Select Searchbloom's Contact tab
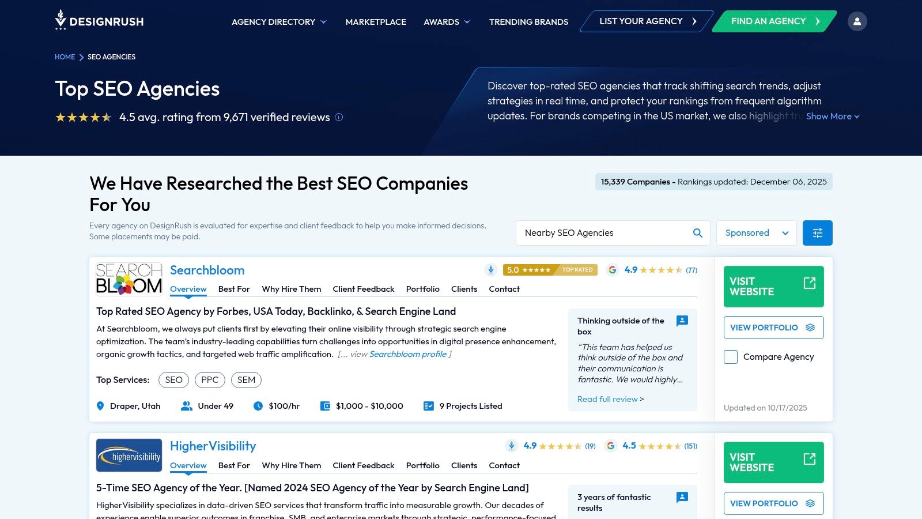This screenshot has width=922, height=519. (504, 289)
